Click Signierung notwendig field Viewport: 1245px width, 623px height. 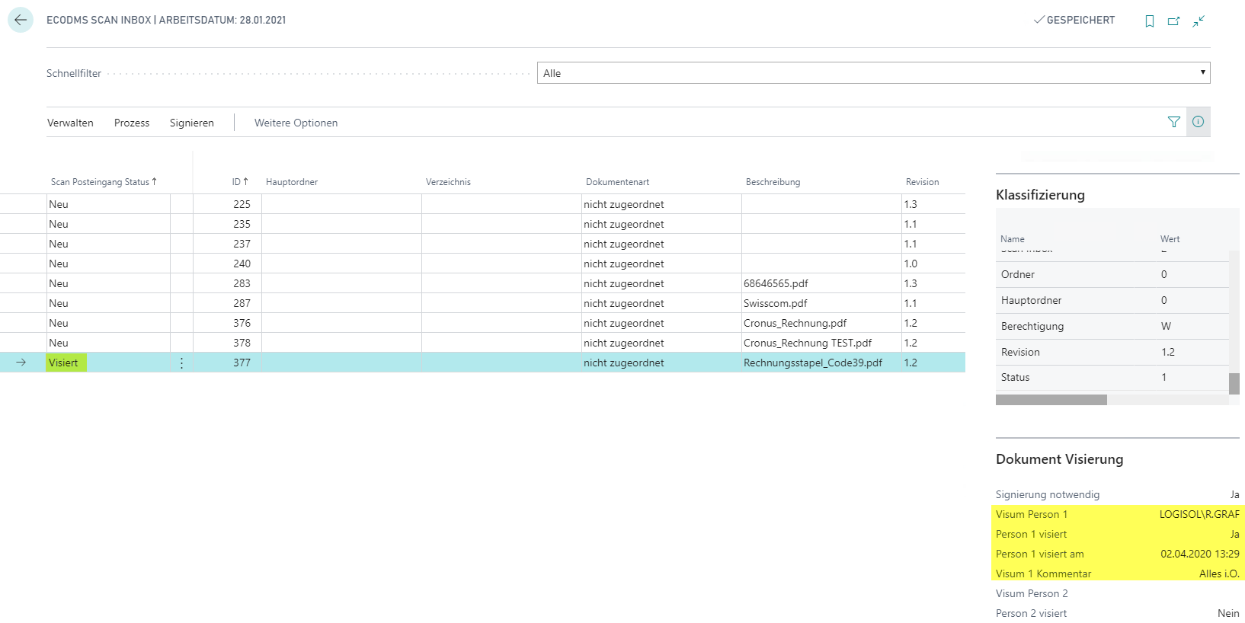tap(1118, 494)
